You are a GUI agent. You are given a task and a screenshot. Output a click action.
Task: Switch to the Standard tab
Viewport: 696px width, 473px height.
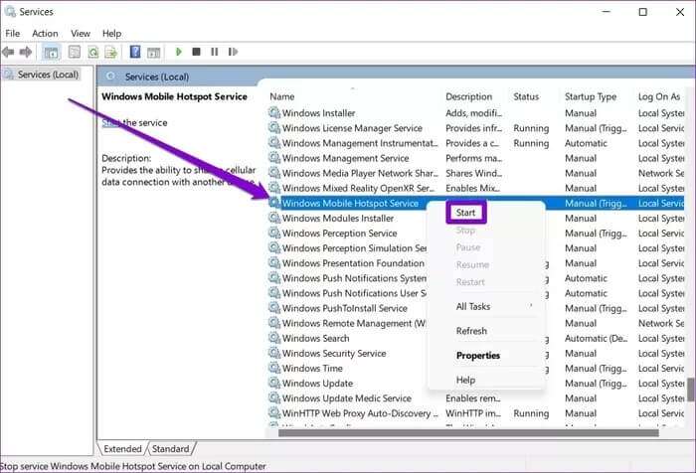coord(170,448)
